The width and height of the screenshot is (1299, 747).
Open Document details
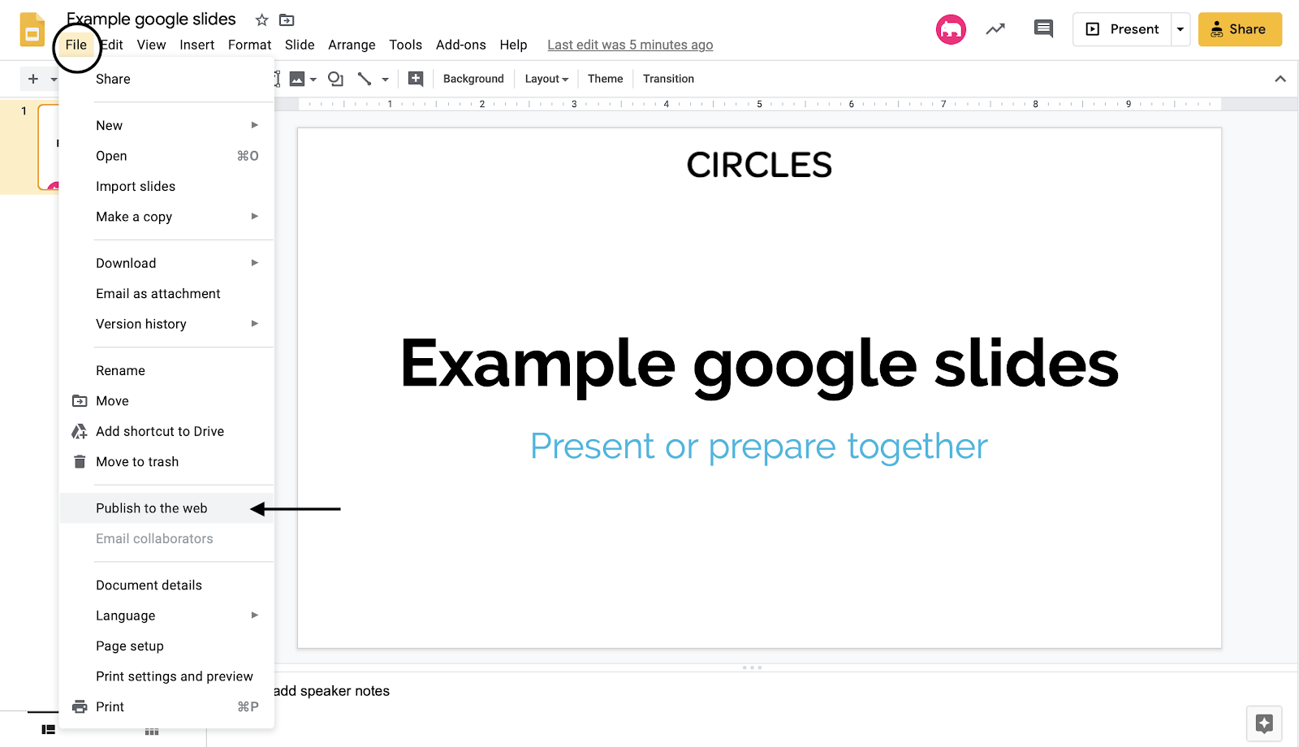[x=167, y=585]
